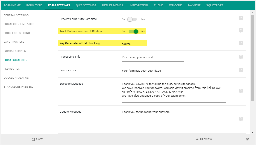Switch to the Form Name tab
Image resolution: width=256 pixels, height=145 pixels.
tap(12, 5)
